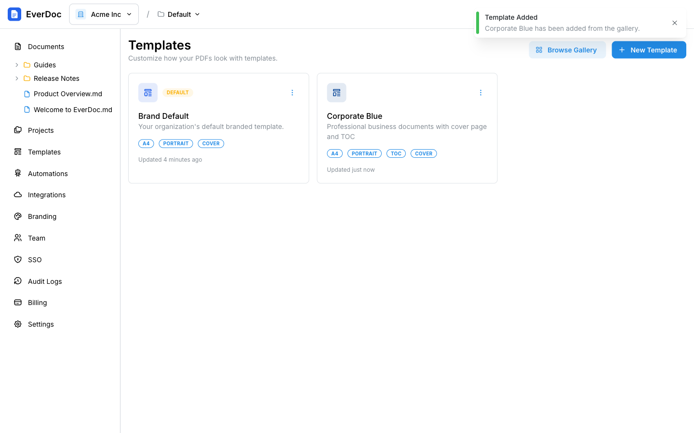Open the Default project dropdown
Screen dimensions: 694x433
[179, 14]
